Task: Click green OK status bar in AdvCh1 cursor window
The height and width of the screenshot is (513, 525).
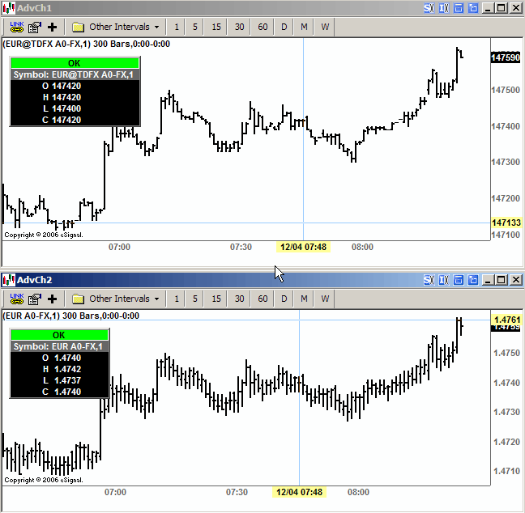Action: [x=75, y=63]
